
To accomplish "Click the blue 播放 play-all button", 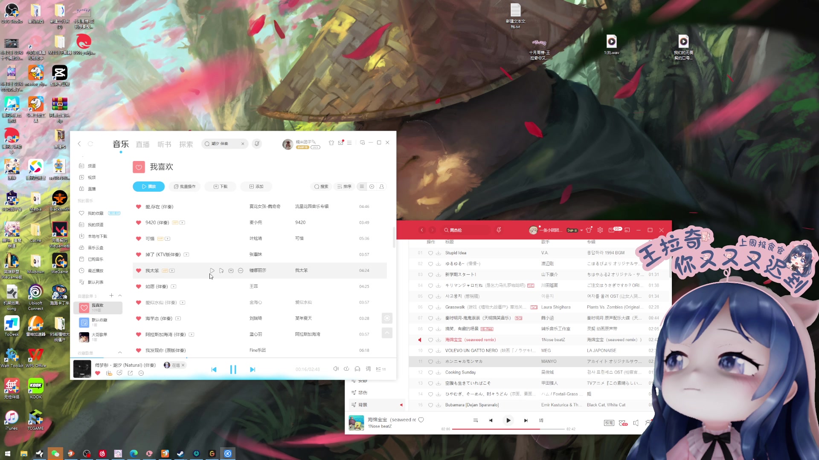I will click(148, 186).
